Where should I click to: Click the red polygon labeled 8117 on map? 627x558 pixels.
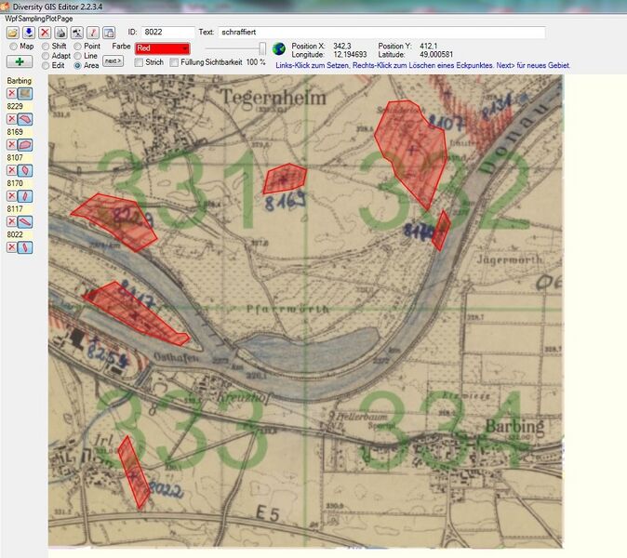tap(136, 313)
